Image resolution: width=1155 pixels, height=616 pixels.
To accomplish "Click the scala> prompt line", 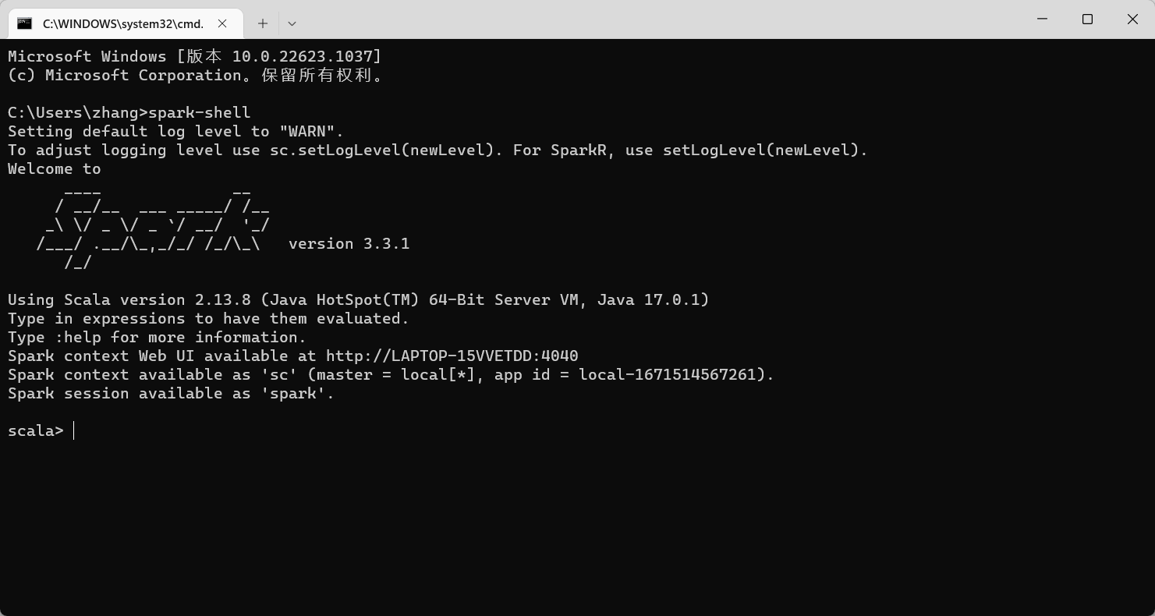I will tap(41, 430).
